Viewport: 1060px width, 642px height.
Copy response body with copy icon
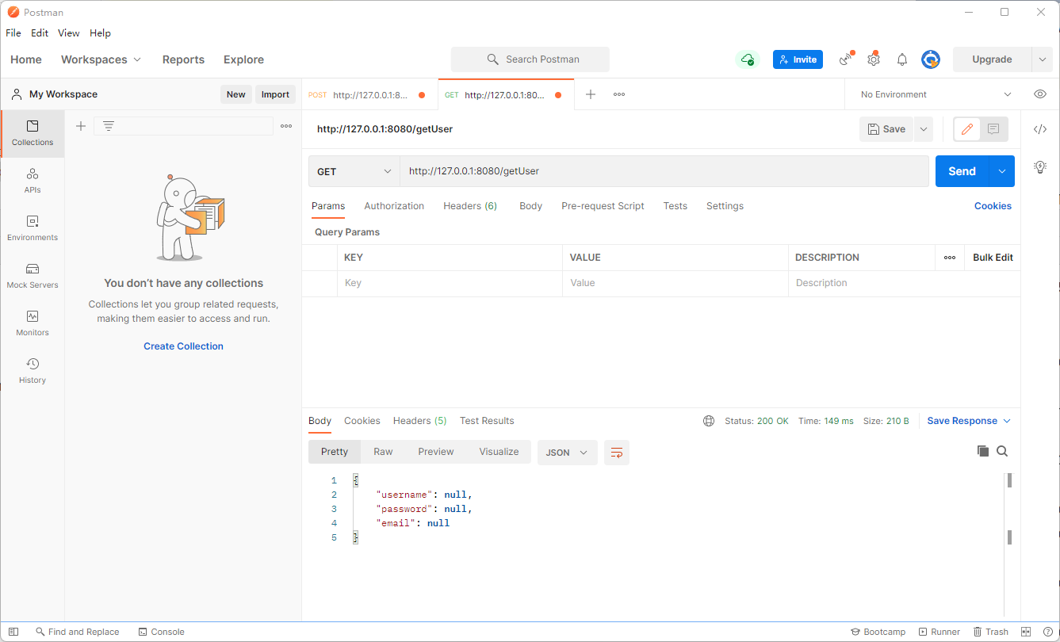coord(983,451)
